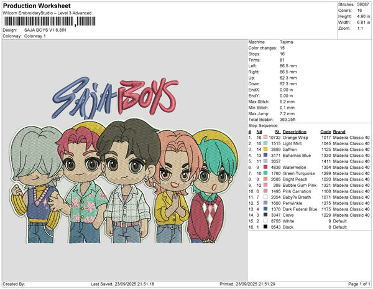Click 'Default' brand in Black row
Screen dimensions: 373x289
339,227
